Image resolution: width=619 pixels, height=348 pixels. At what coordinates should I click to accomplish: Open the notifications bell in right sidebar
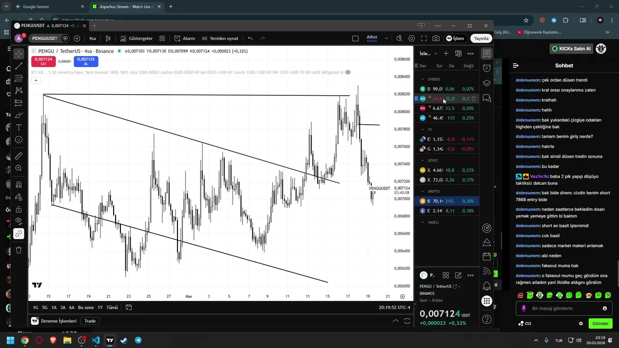tap(487, 286)
